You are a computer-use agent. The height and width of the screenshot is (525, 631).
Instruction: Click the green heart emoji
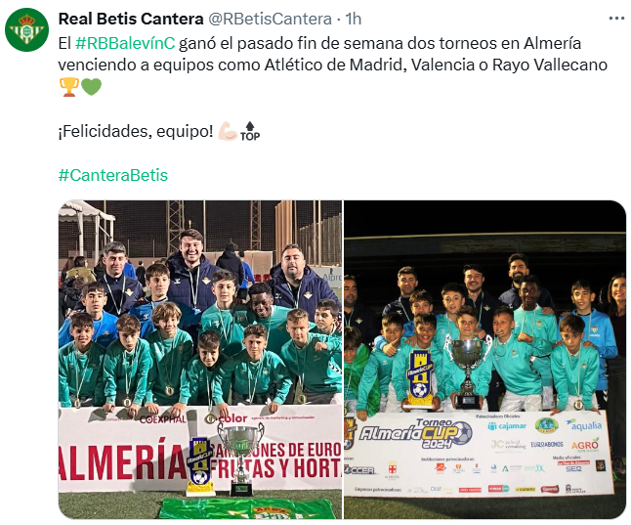(x=92, y=87)
